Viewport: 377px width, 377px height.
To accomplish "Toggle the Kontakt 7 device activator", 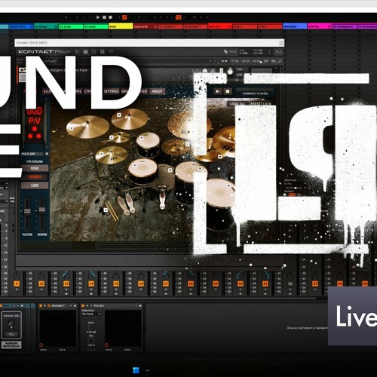I will pos(41,305).
